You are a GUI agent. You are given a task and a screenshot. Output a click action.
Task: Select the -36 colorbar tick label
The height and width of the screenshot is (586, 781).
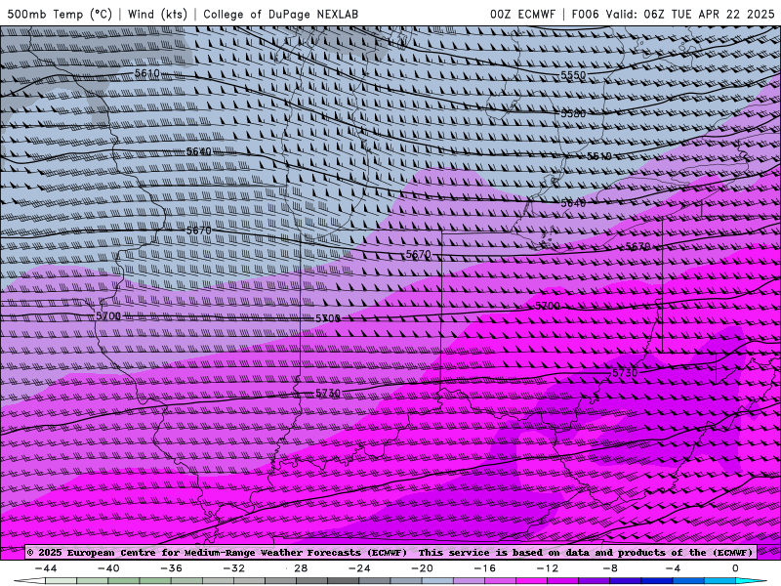(x=172, y=568)
